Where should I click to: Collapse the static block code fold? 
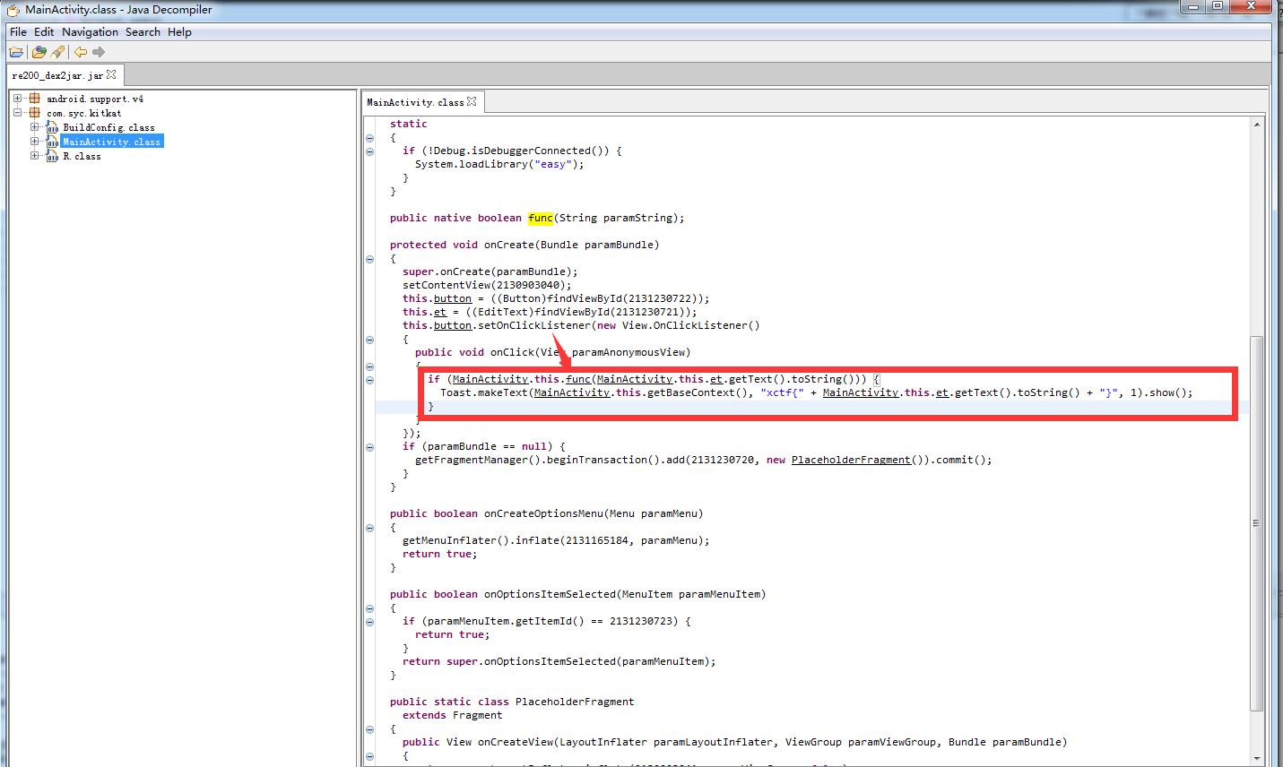(x=369, y=138)
